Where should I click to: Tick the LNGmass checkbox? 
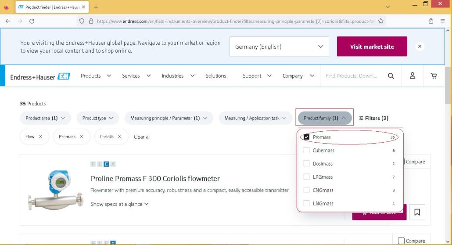(x=306, y=203)
